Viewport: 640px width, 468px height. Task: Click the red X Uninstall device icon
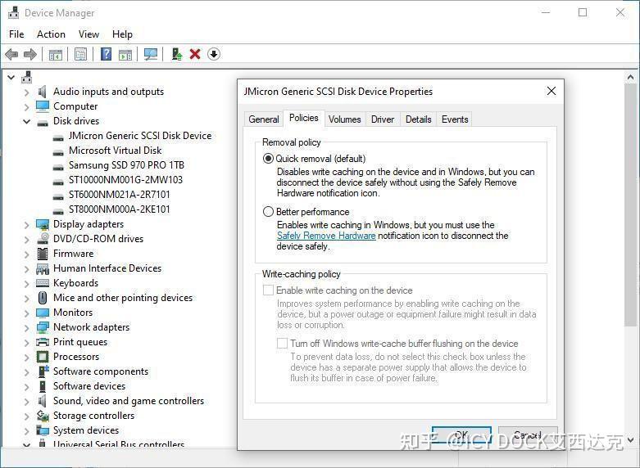point(195,54)
